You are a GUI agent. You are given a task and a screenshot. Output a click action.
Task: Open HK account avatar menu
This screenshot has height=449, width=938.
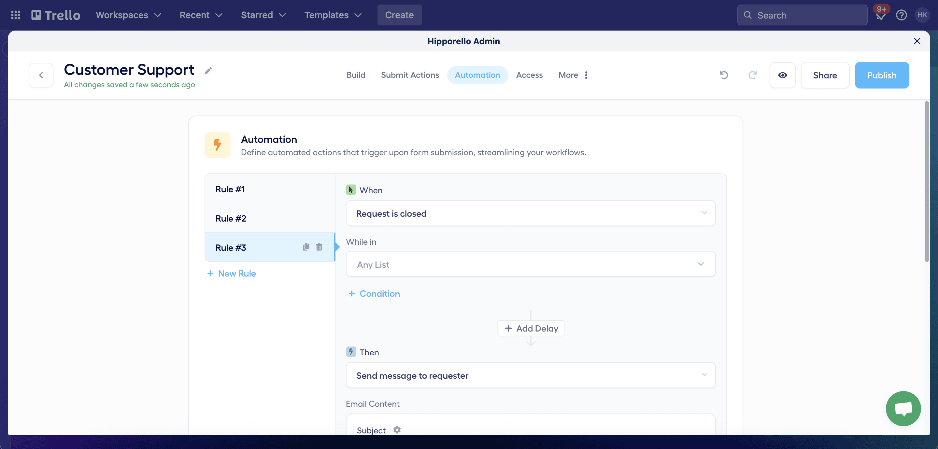922,15
